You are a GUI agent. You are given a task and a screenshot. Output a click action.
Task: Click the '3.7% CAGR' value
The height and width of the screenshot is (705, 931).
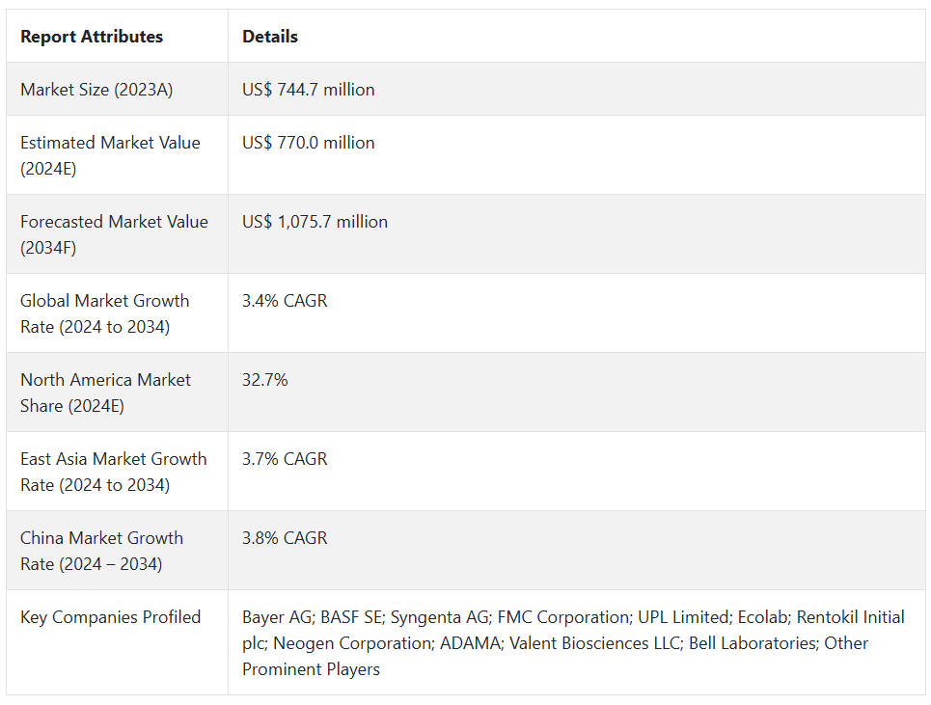(x=285, y=459)
